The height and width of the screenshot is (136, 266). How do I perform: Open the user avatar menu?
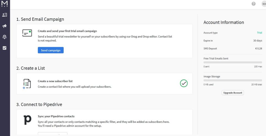tap(264, 4)
